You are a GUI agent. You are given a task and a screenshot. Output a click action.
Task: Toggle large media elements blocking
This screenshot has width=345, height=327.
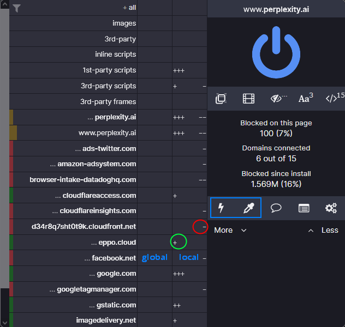pos(248,99)
